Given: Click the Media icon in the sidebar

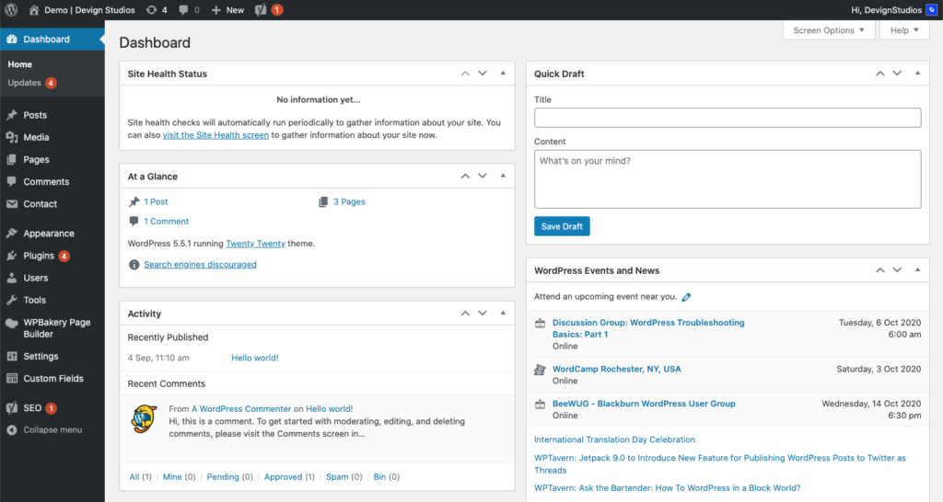Looking at the screenshot, I should 11,137.
